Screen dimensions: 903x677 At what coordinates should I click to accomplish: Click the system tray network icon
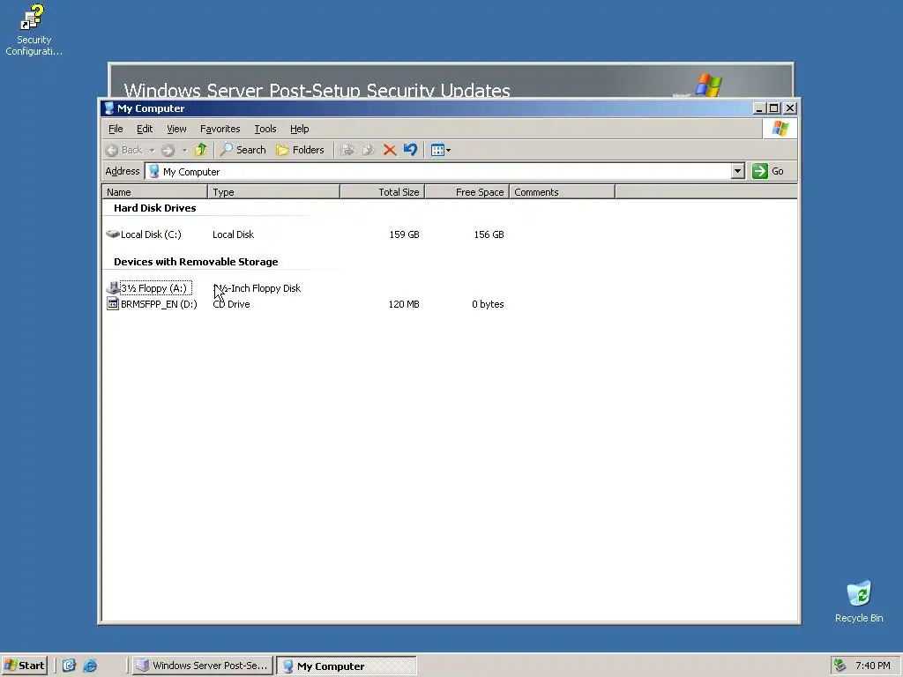point(840,666)
